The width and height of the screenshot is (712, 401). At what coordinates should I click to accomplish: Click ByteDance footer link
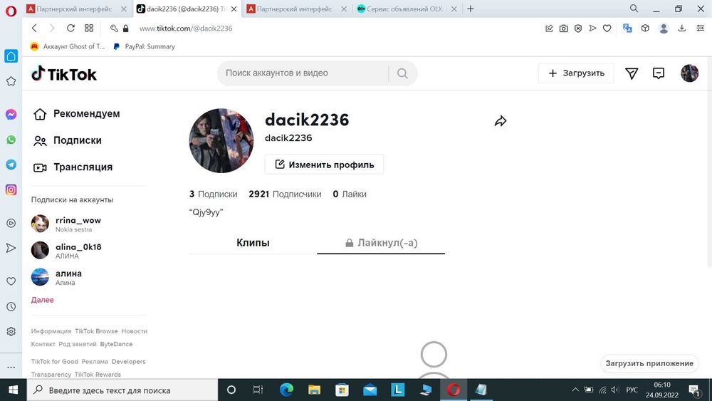tap(116, 344)
